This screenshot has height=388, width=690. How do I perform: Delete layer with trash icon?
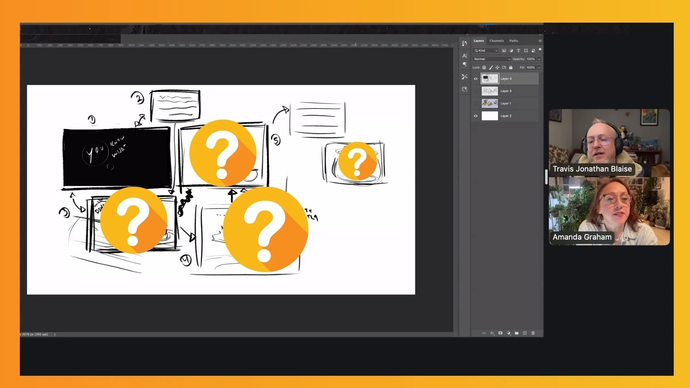533,333
